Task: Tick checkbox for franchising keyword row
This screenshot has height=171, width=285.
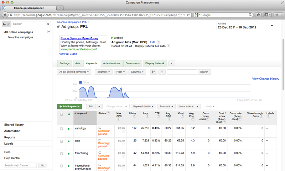Action: click(x=61, y=154)
